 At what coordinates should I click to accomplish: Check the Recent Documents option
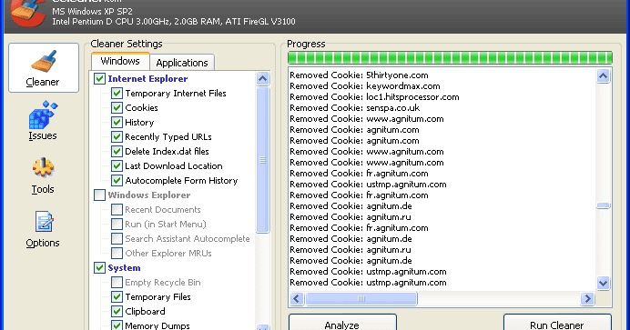click(x=117, y=210)
